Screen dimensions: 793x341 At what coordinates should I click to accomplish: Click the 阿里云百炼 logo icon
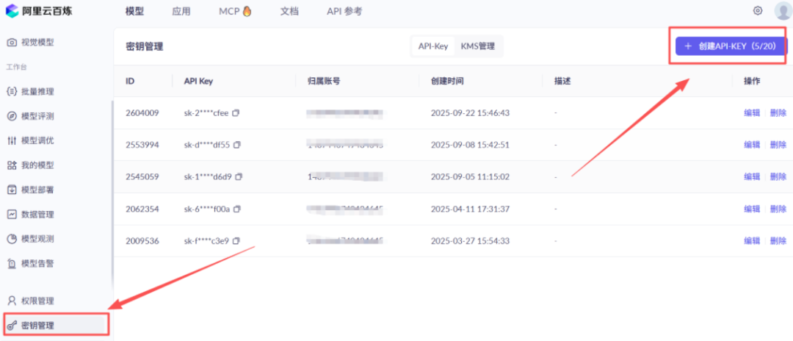click(12, 10)
